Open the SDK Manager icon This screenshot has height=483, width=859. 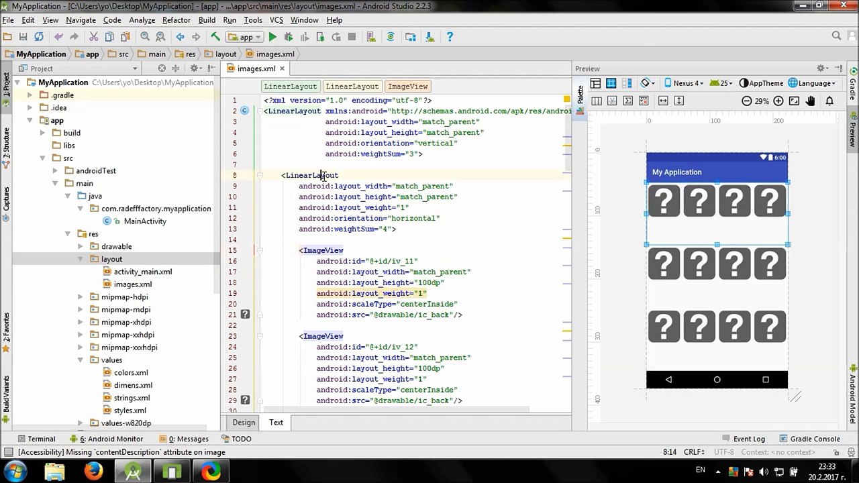point(430,37)
